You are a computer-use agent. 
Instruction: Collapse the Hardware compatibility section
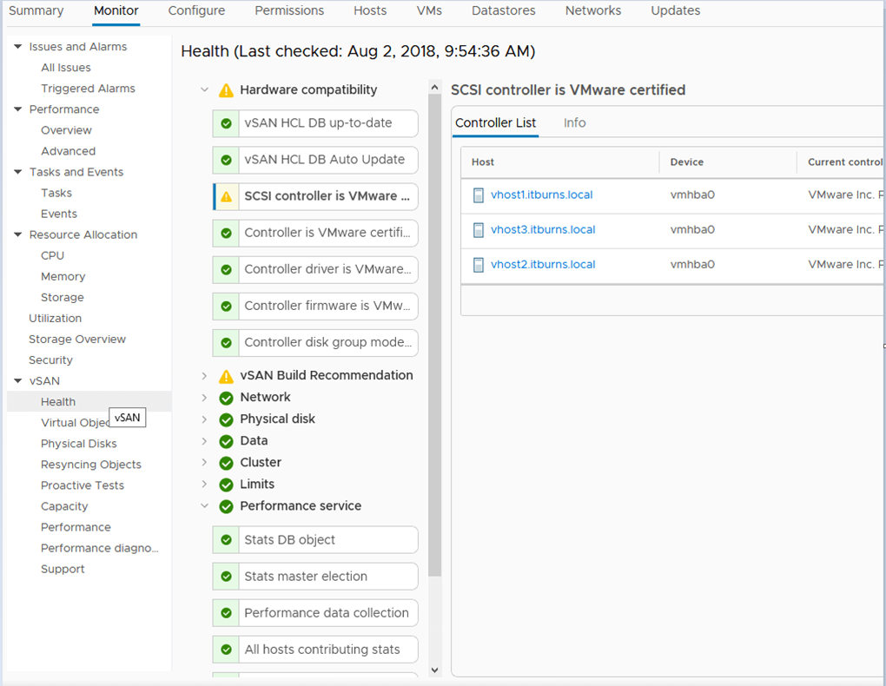click(205, 89)
